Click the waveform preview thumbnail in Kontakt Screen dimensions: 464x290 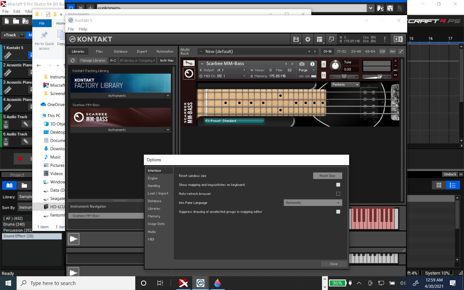pyautogui.click(x=74, y=239)
